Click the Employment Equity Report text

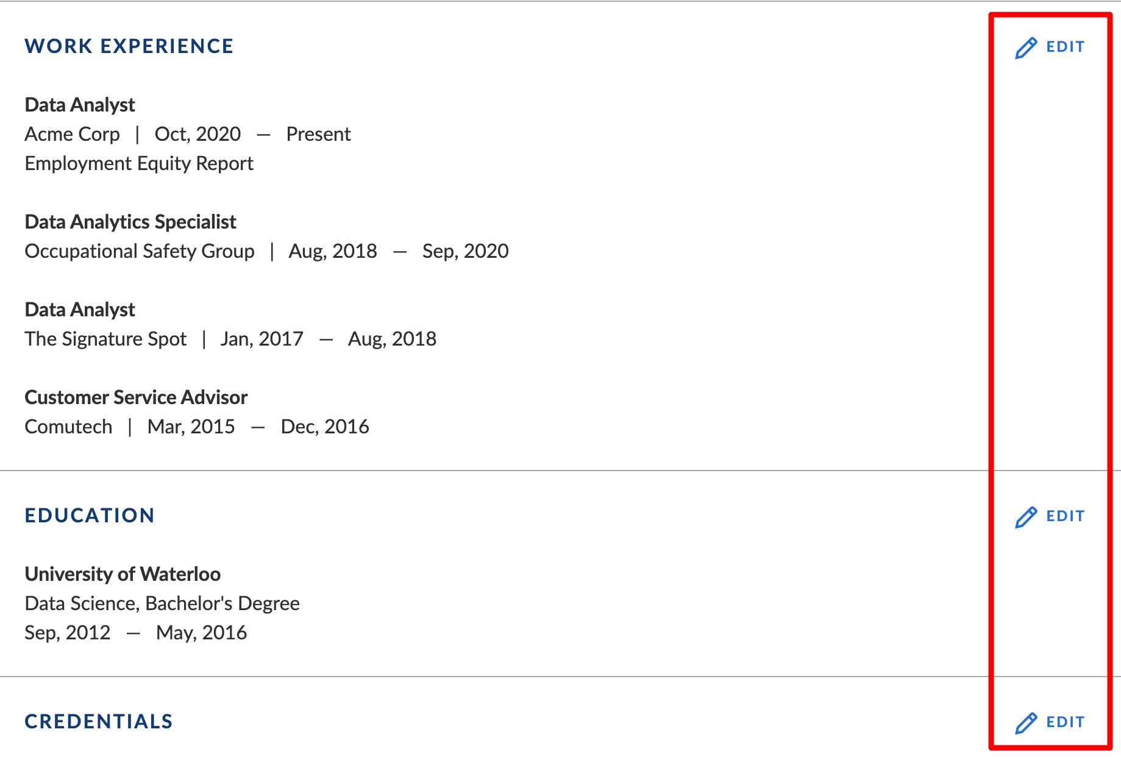point(139,163)
